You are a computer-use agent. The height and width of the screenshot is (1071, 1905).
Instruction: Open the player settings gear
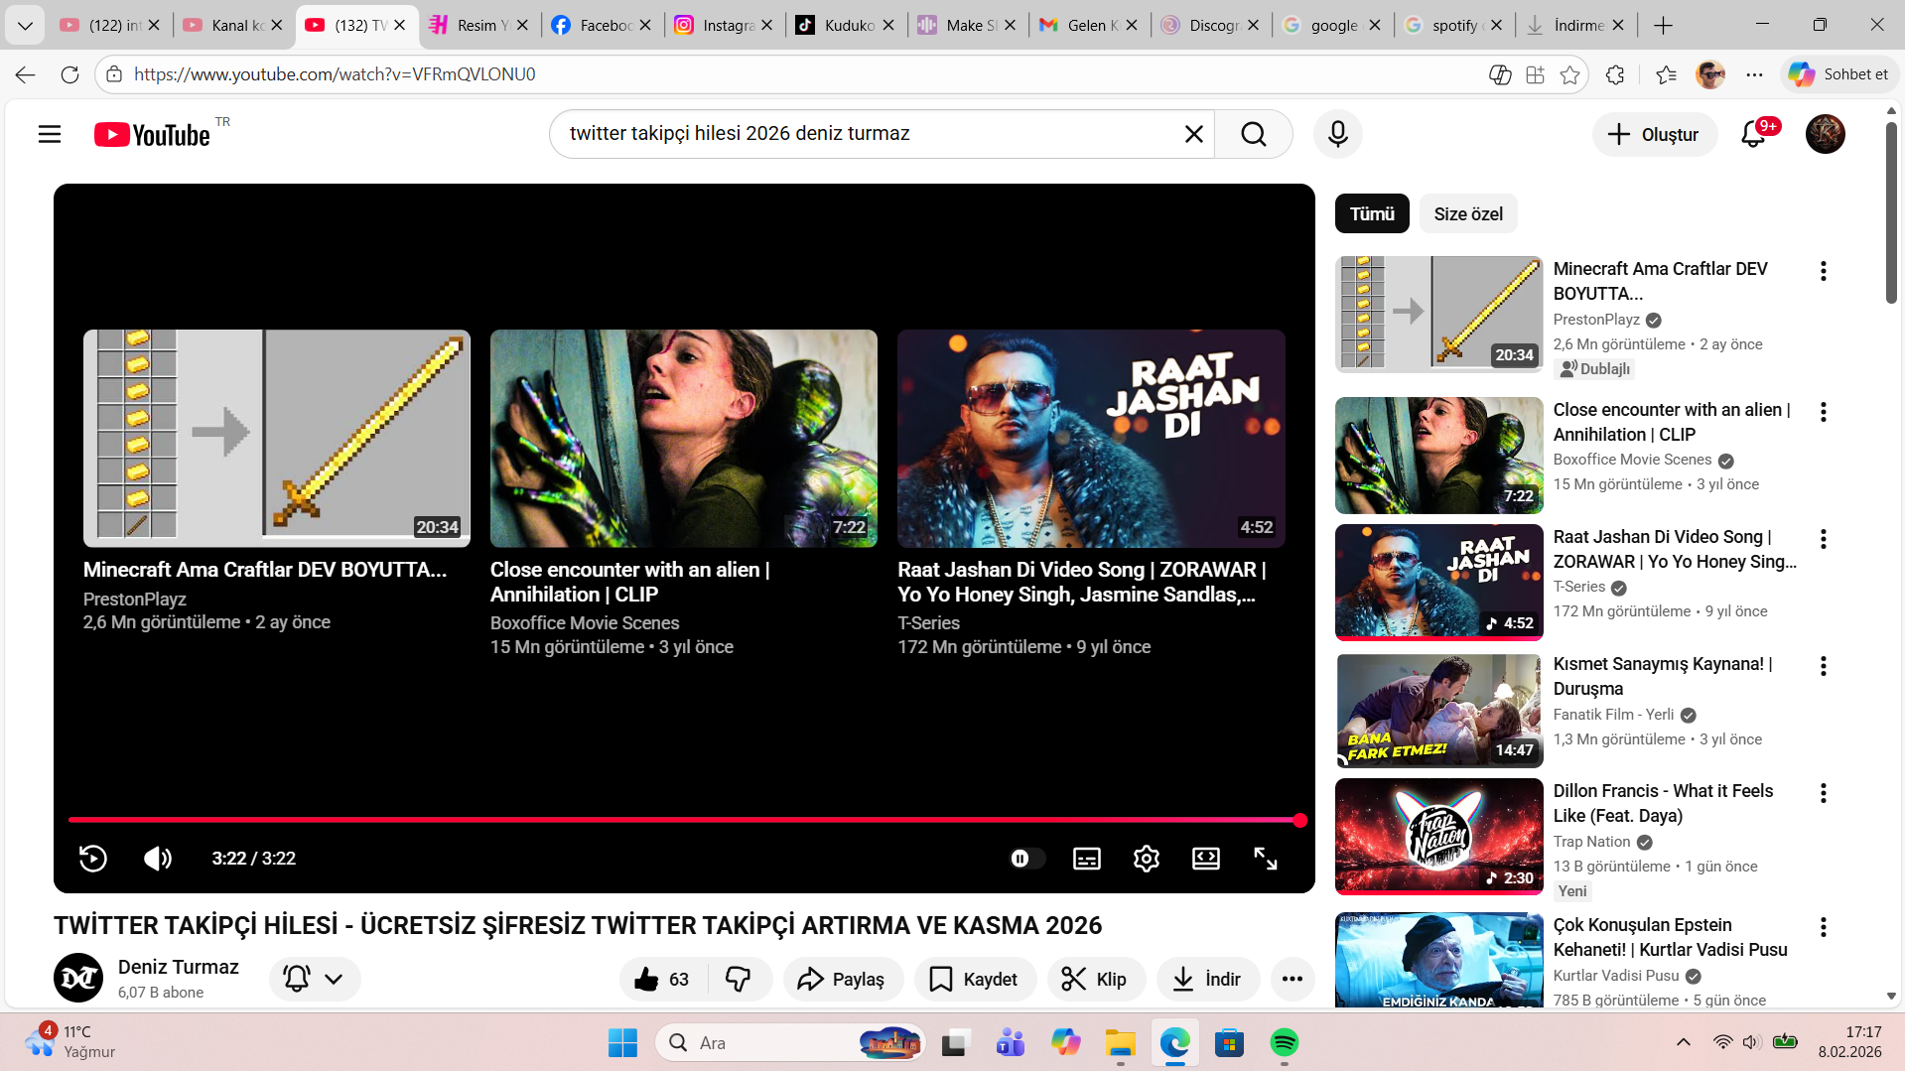[x=1147, y=859]
